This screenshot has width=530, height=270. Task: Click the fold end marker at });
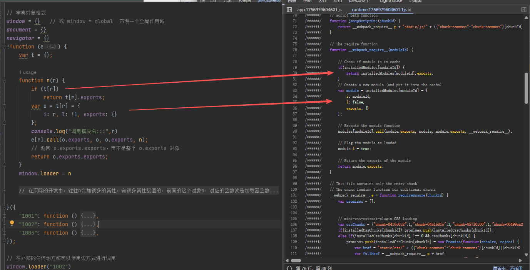[x=4, y=241]
